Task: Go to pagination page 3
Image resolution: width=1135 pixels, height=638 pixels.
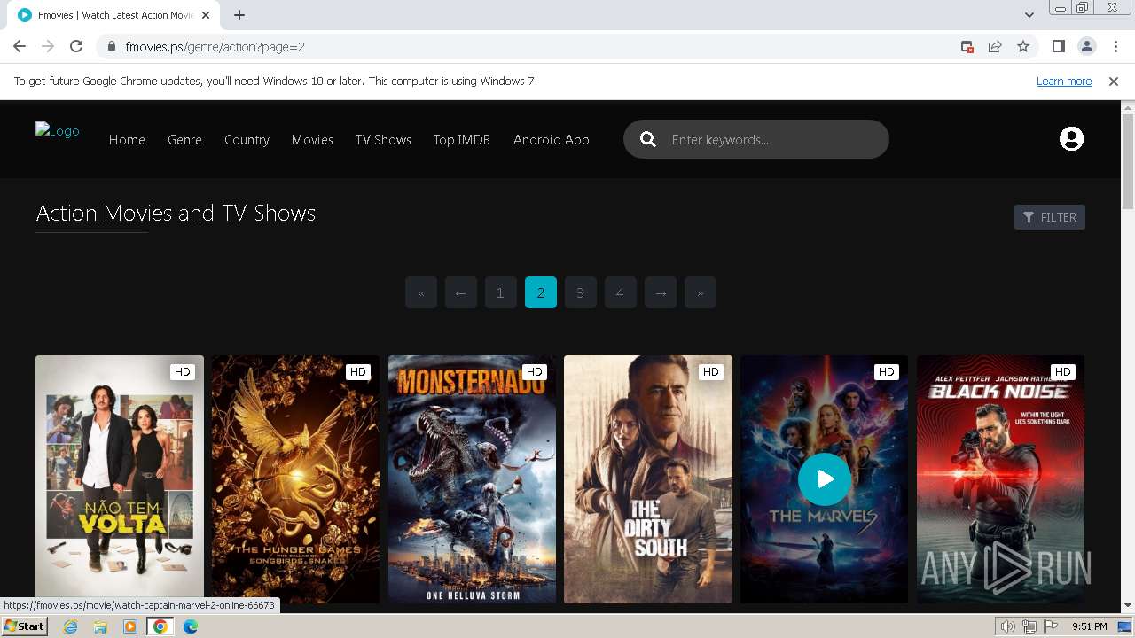Action: [x=581, y=292]
